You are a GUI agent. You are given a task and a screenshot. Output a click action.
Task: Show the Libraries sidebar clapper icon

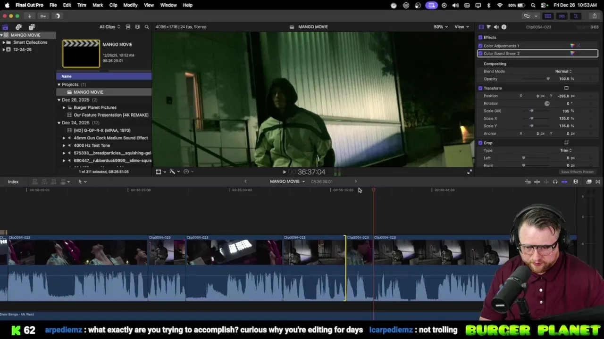(5, 27)
